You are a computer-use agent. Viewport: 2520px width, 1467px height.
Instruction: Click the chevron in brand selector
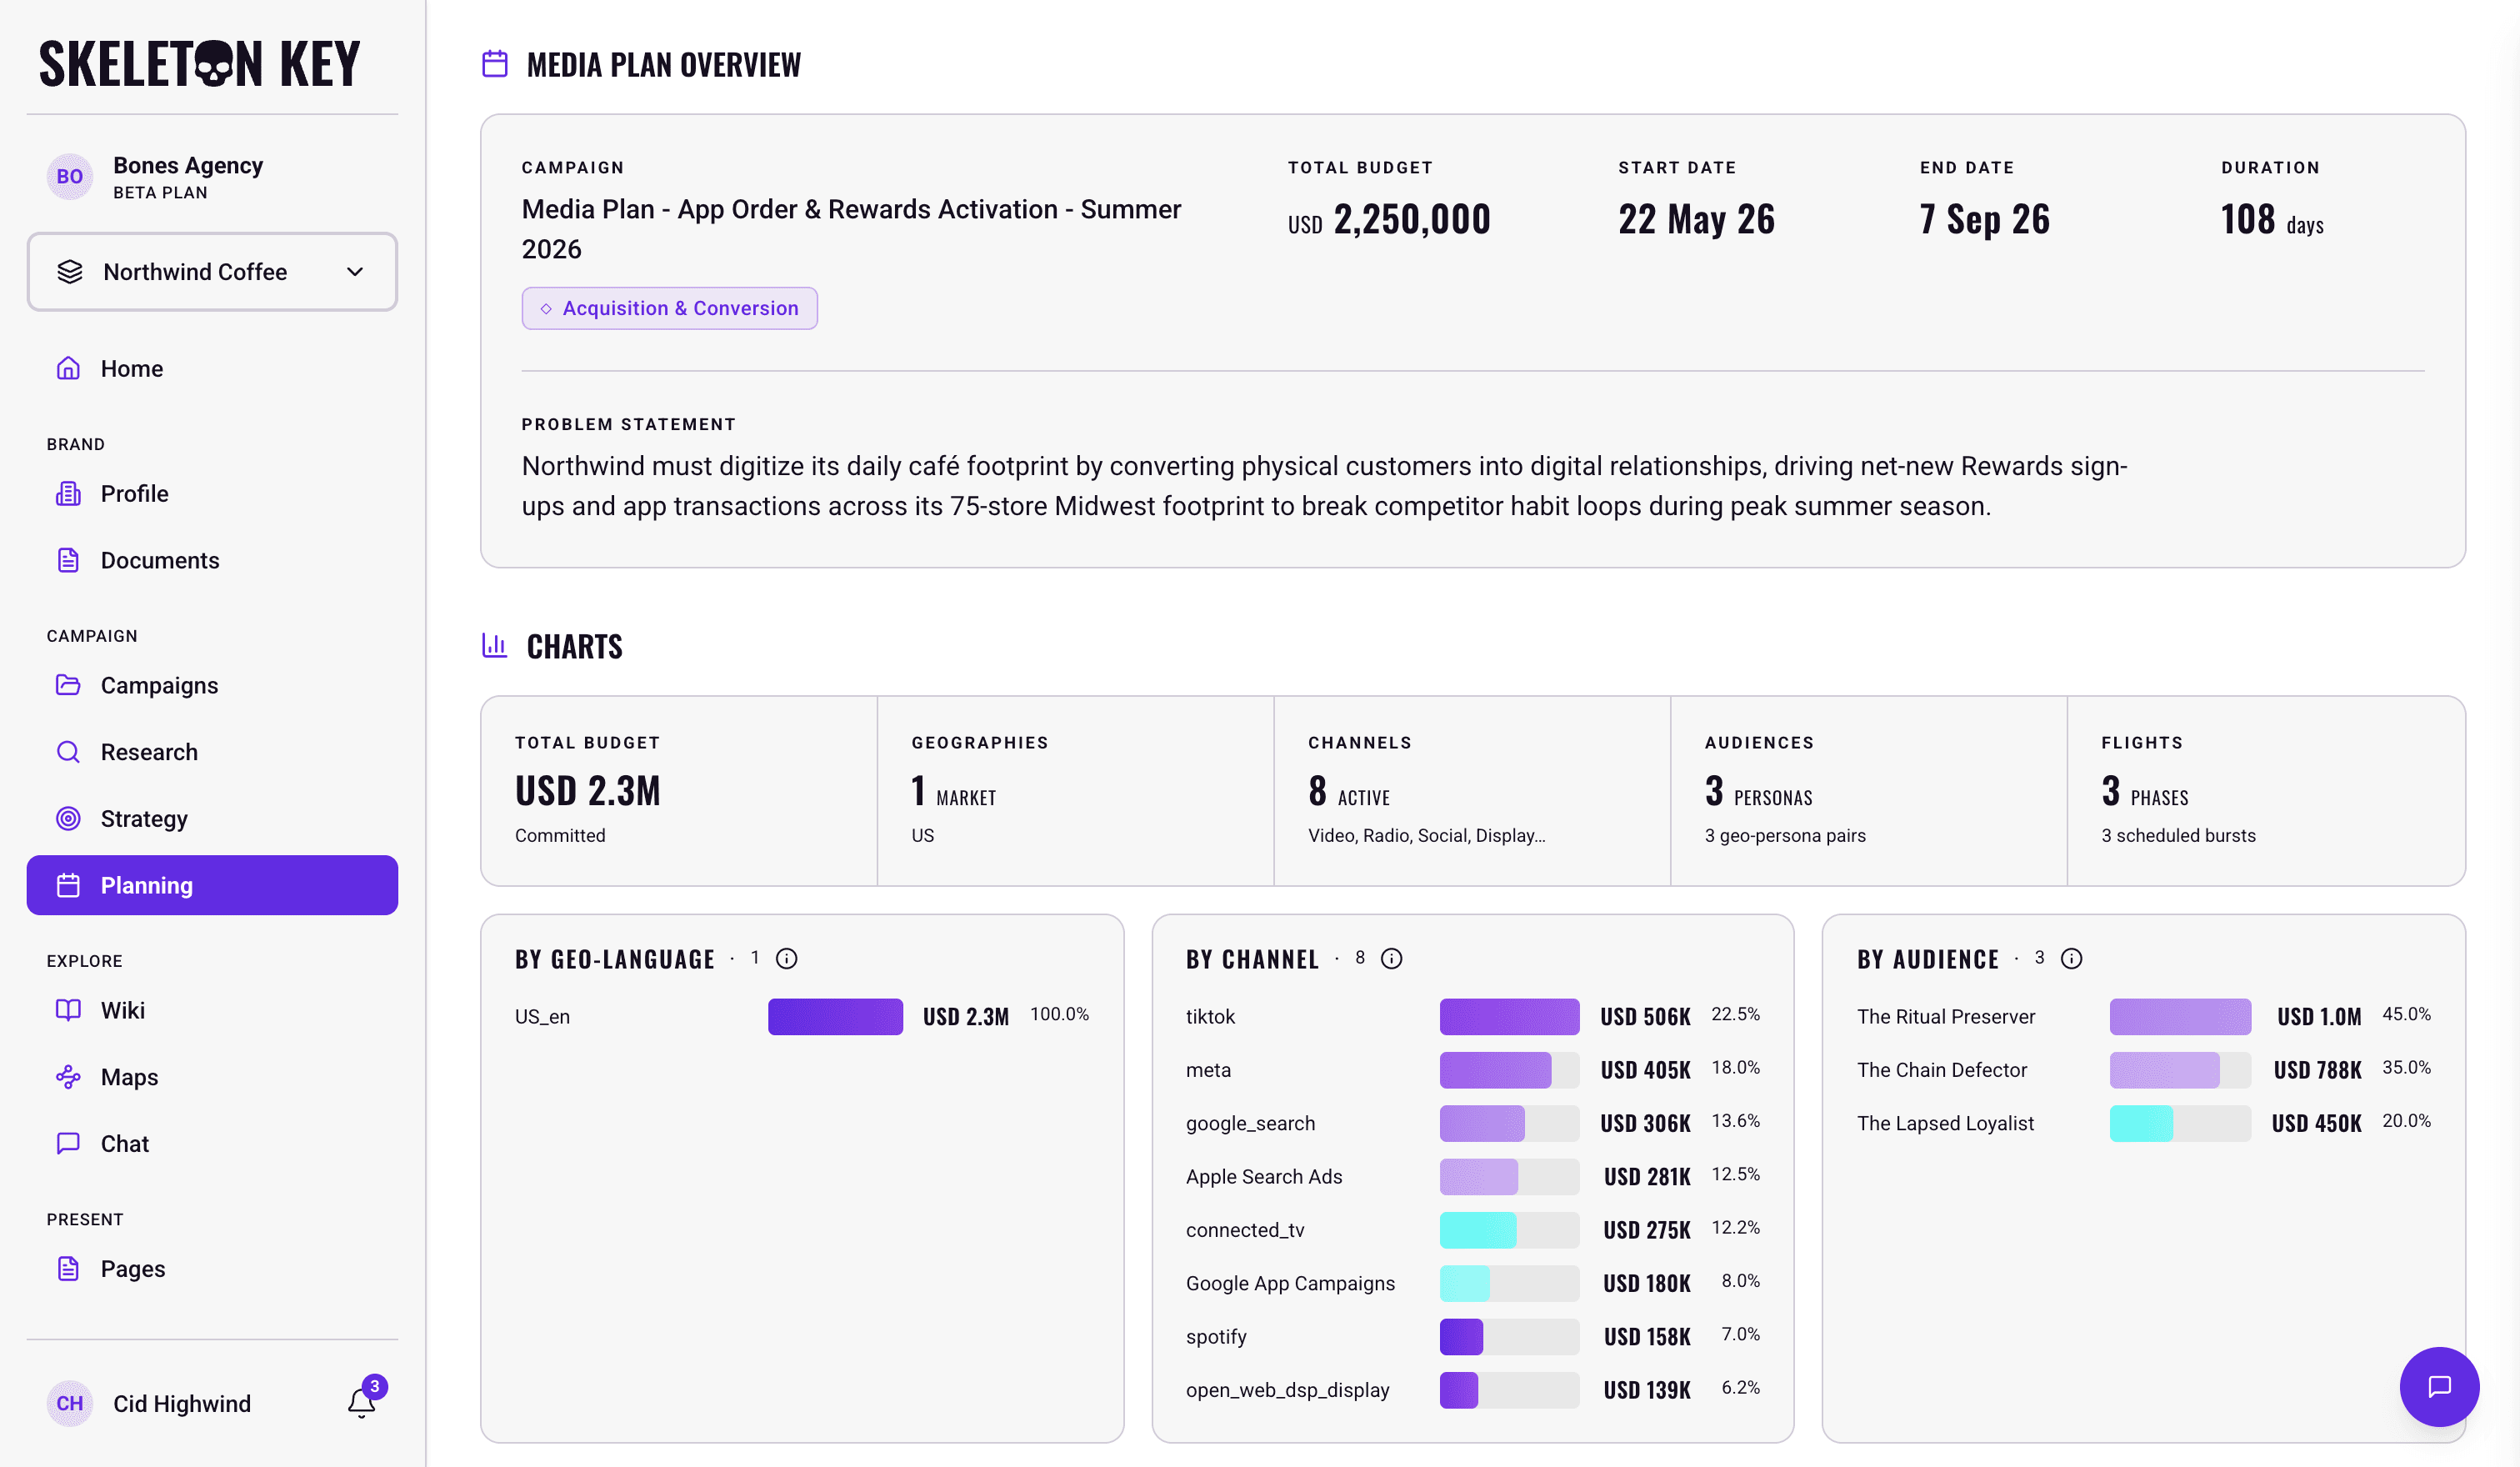355,272
